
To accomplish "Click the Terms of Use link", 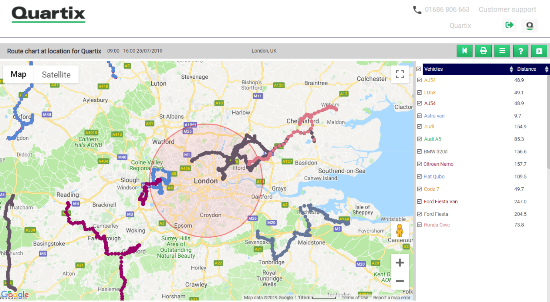I will (355, 298).
